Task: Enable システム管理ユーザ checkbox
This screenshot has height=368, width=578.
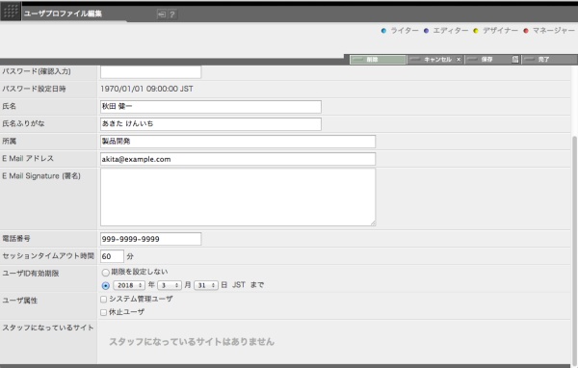Action: tap(104, 299)
